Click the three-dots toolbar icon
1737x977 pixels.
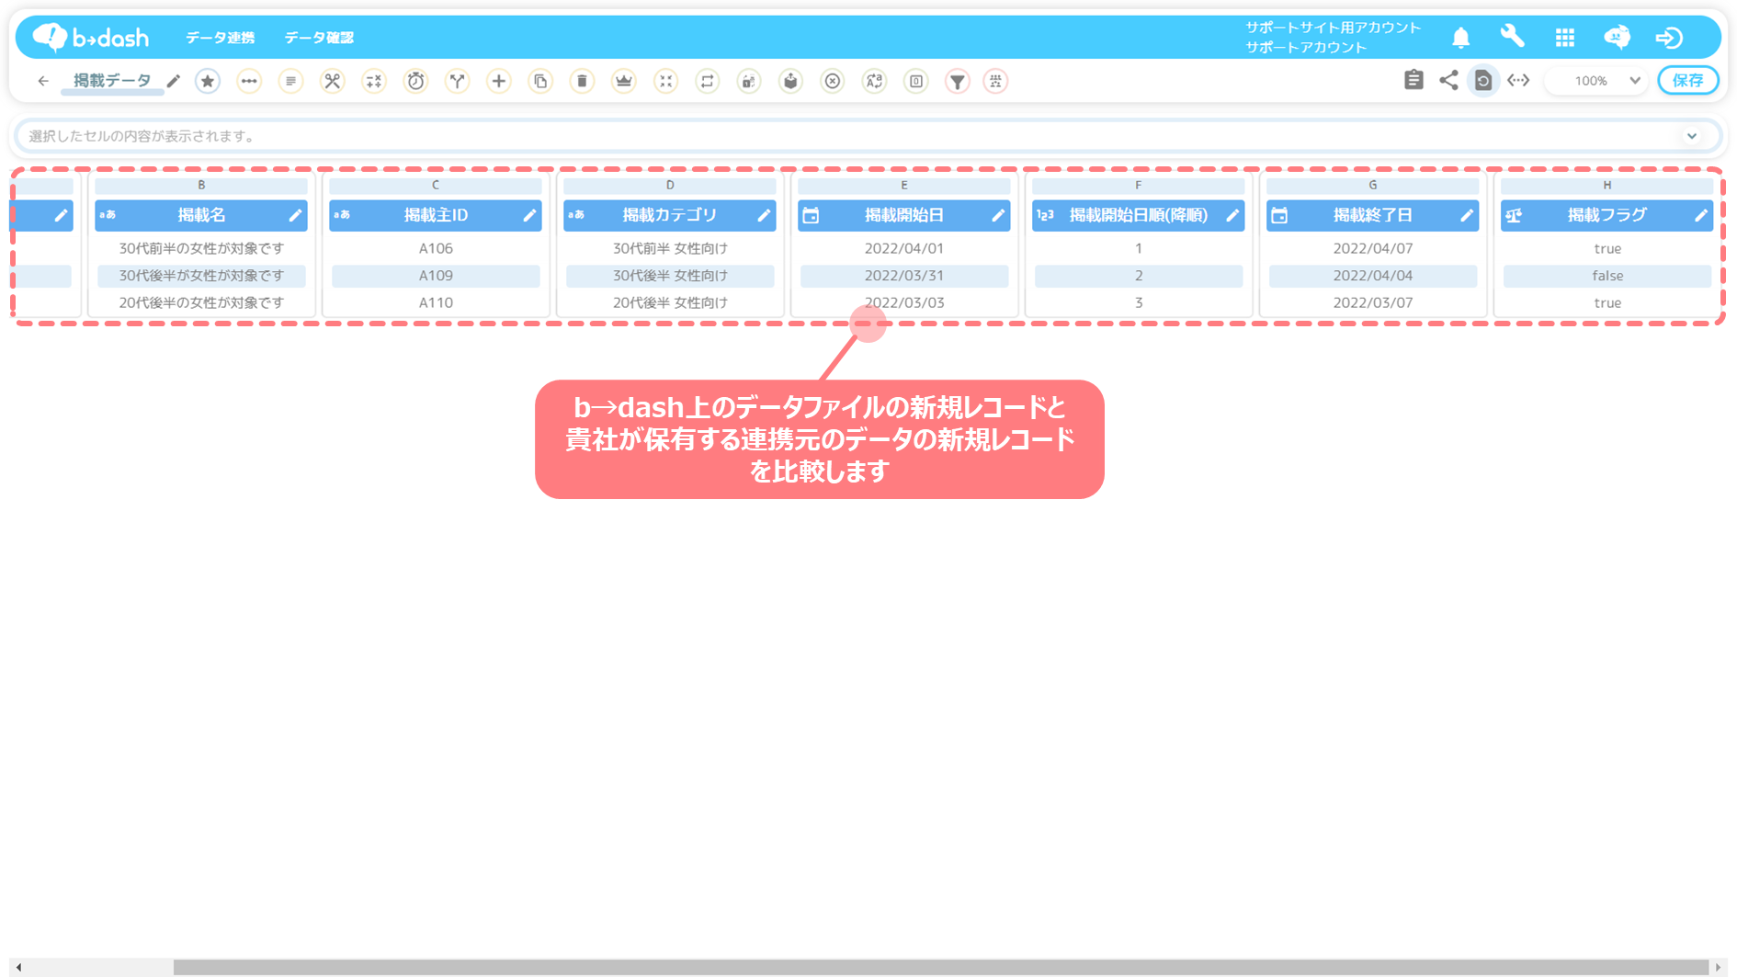[x=249, y=81]
